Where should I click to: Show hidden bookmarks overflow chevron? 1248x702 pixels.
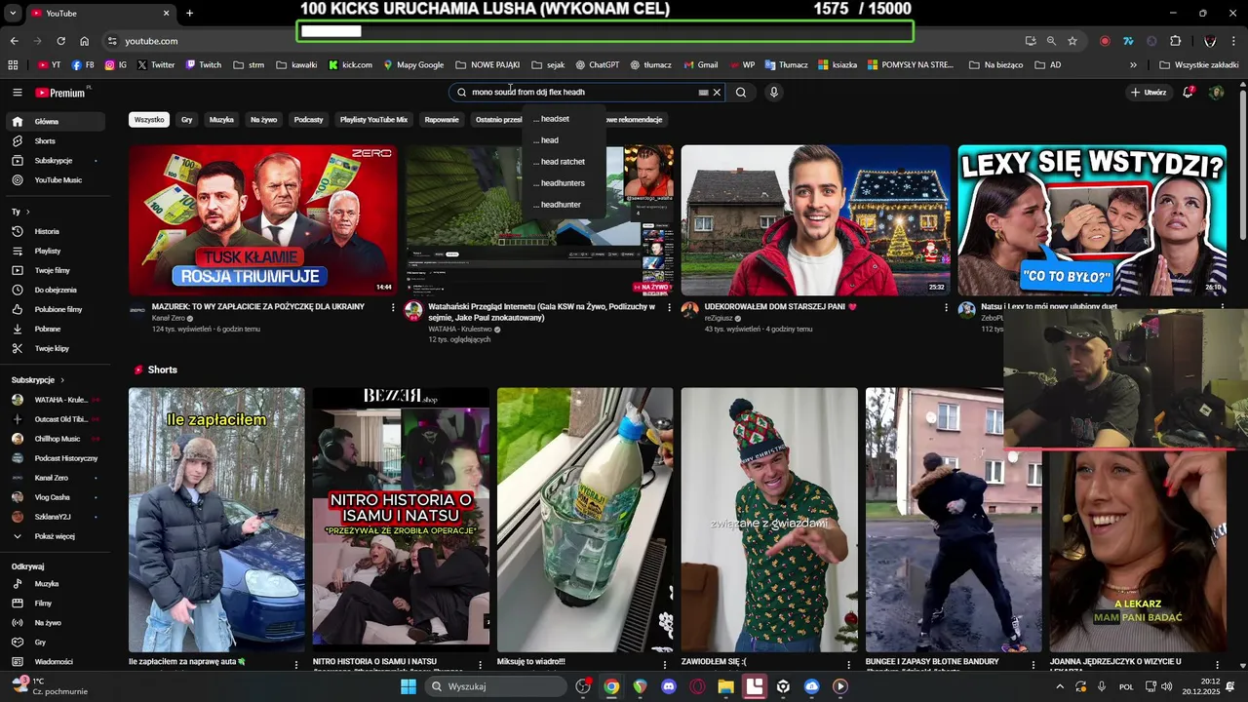(1133, 65)
